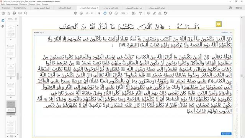245x138 pixels.
Task: Open the Просмотр menu
Action: 23,4
